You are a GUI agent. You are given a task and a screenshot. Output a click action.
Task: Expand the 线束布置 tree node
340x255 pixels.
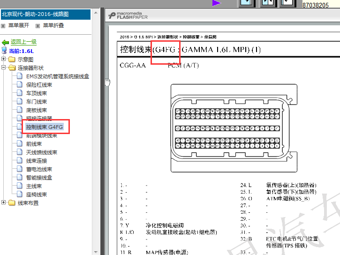(x=3, y=202)
